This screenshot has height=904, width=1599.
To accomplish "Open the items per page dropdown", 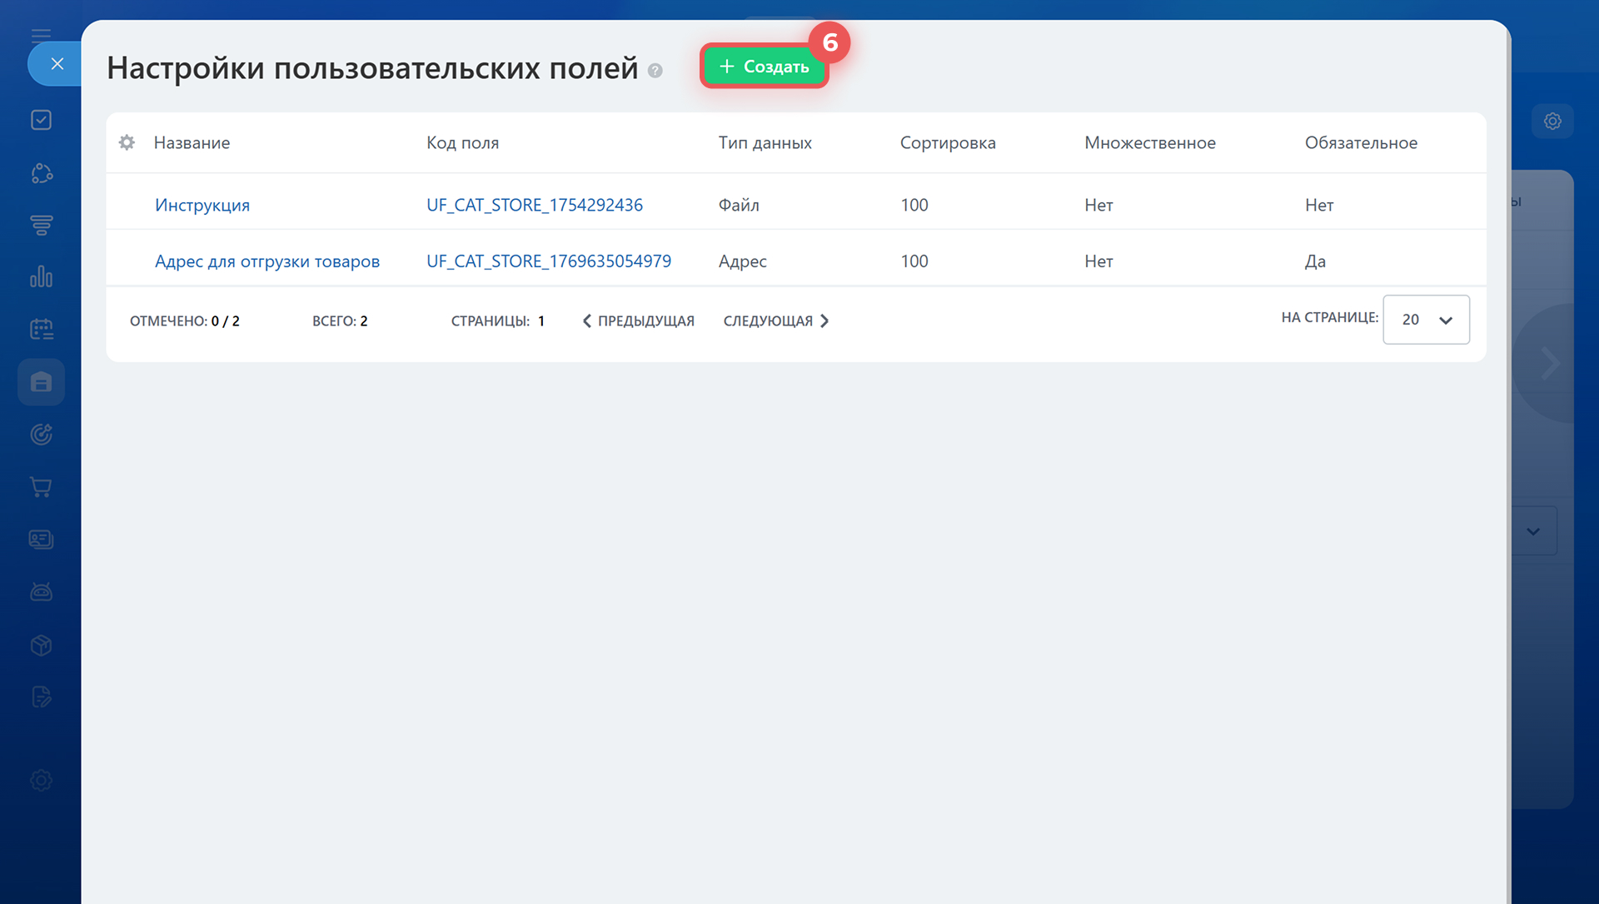I will [x=1426, y=320].
